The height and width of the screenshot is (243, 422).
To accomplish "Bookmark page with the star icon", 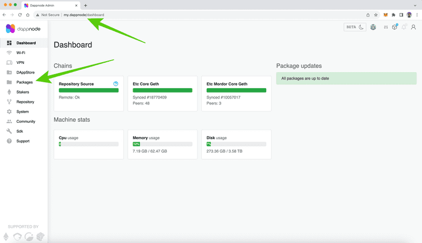I will coord(376,15).
